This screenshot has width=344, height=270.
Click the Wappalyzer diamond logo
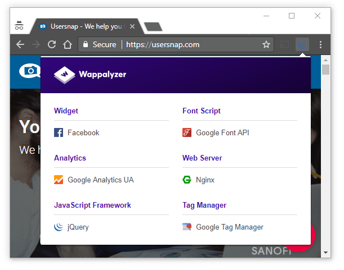coord(64,75)
